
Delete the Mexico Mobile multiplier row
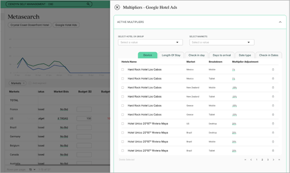coord(273,69)
